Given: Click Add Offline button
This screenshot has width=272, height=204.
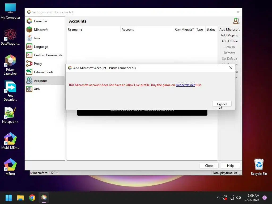Looking at the screenshot, I should click(229, 41).
